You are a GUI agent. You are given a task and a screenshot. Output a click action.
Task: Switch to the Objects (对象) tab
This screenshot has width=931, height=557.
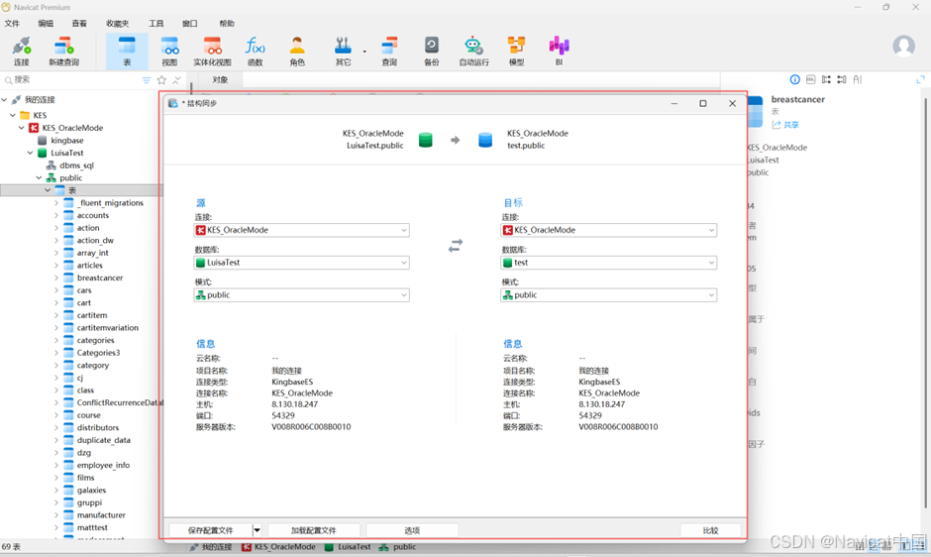click(x=220, y=79)
